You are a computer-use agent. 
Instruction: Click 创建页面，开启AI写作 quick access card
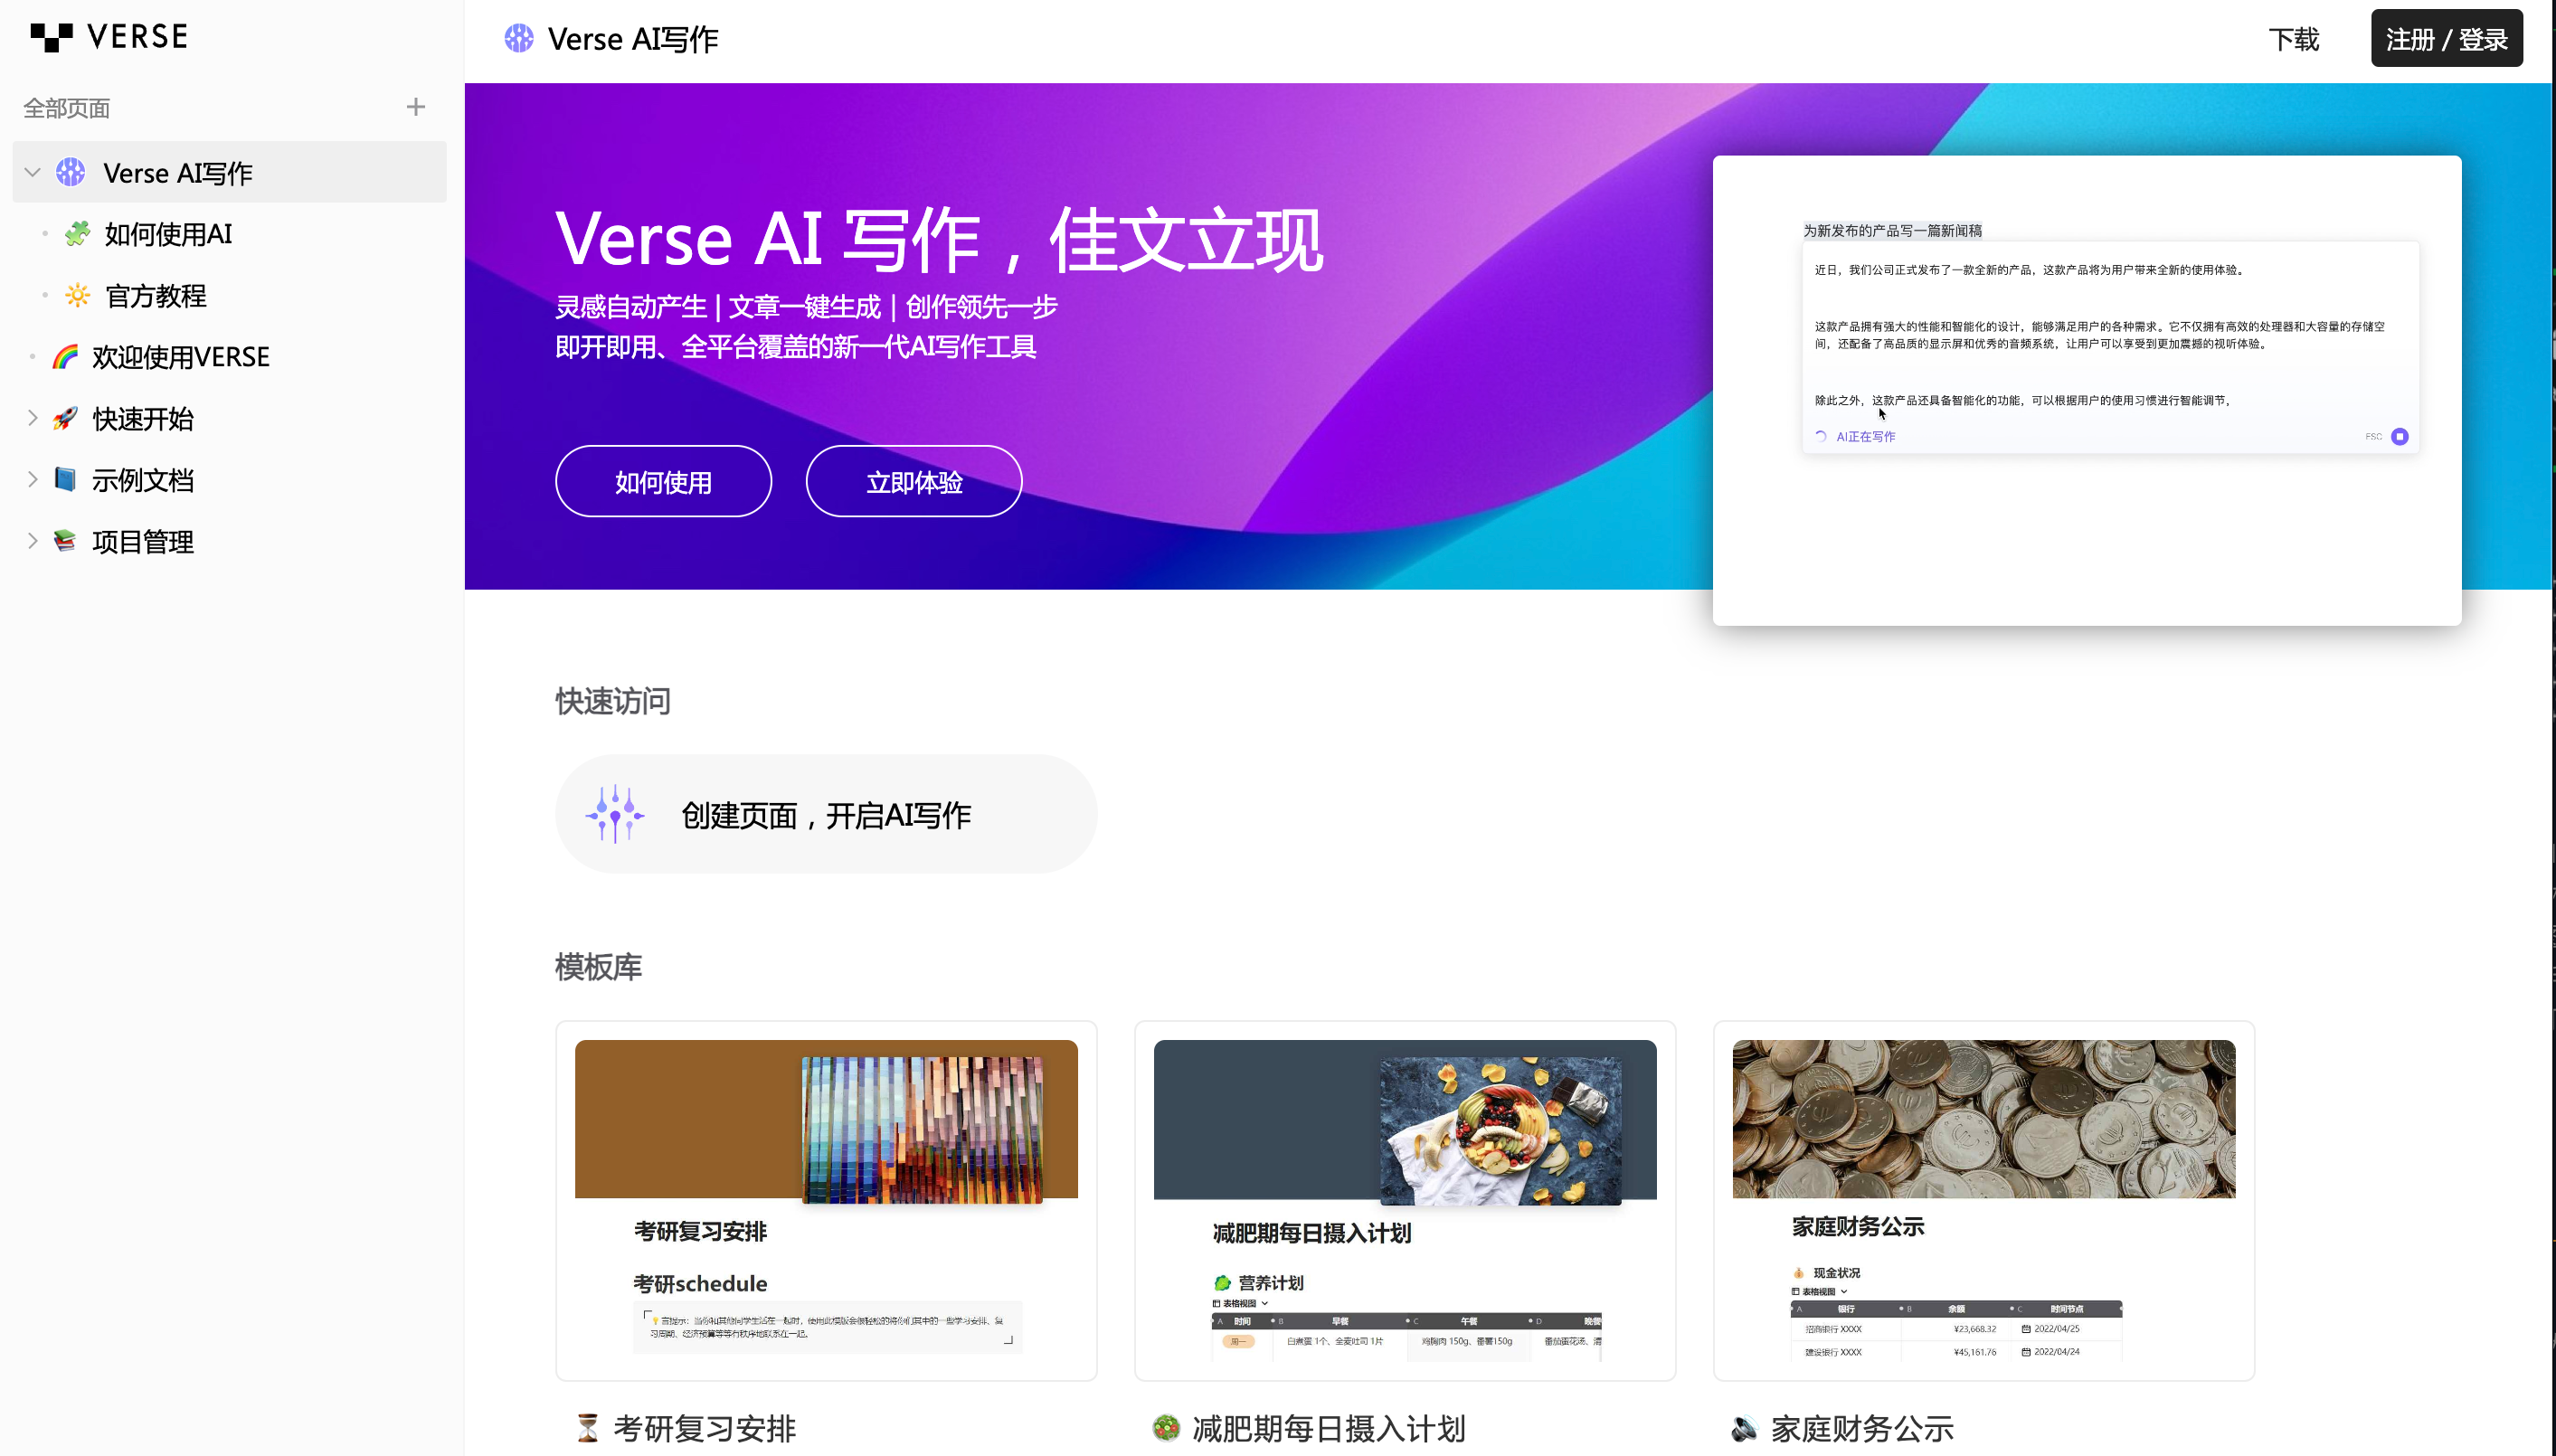tap(826, 814)
